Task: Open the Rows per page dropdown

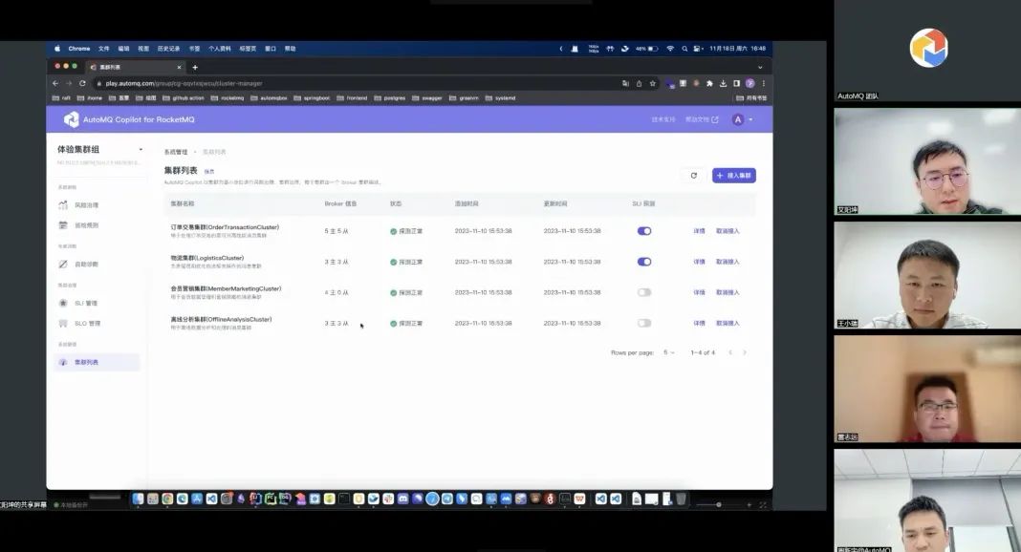Action: (x=669, y=352)
